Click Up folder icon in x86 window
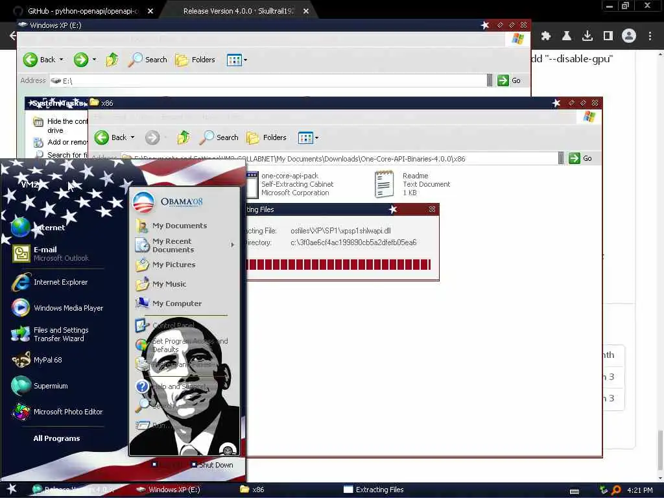664x498 pixels. tap(184, 137)
